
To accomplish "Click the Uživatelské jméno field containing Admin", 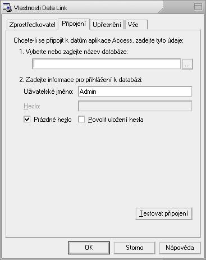I will pos(135,92).
